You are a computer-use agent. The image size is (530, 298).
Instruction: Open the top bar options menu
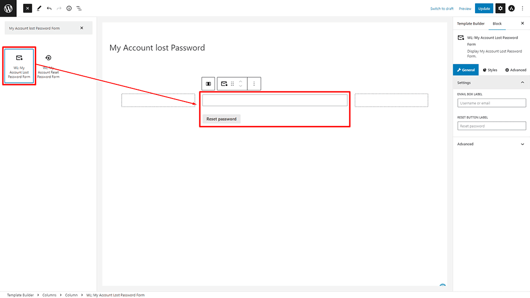(x=522, y=8)
